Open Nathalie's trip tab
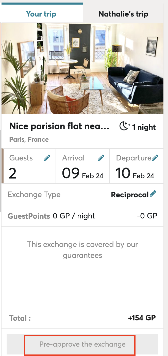This screenshot has height=356, width=168. click(x=123, y=14)
